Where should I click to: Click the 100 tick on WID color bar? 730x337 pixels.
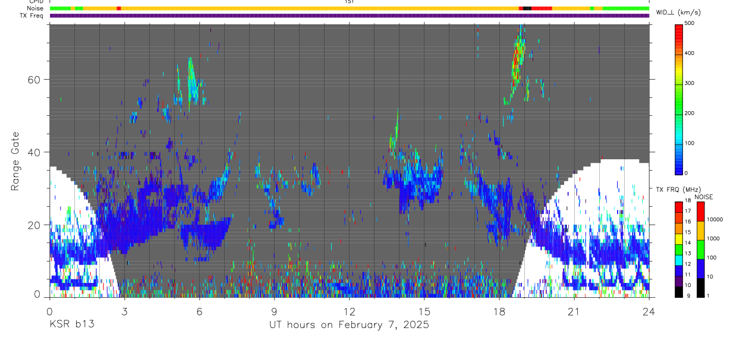tap(690, 143)
